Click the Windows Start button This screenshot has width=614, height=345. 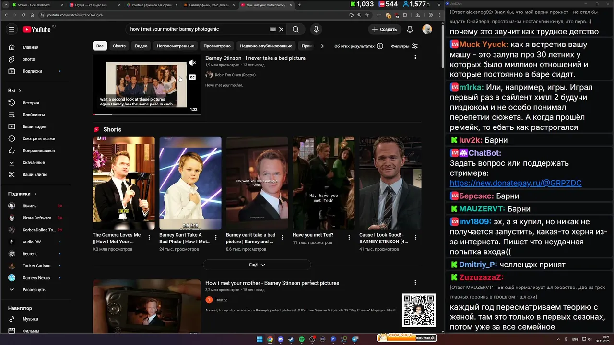tap(260, 339)
